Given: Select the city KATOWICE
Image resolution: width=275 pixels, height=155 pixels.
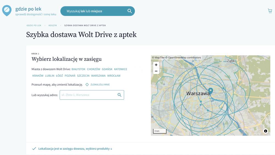Looking at the screenshot, I should coord(121,69).
